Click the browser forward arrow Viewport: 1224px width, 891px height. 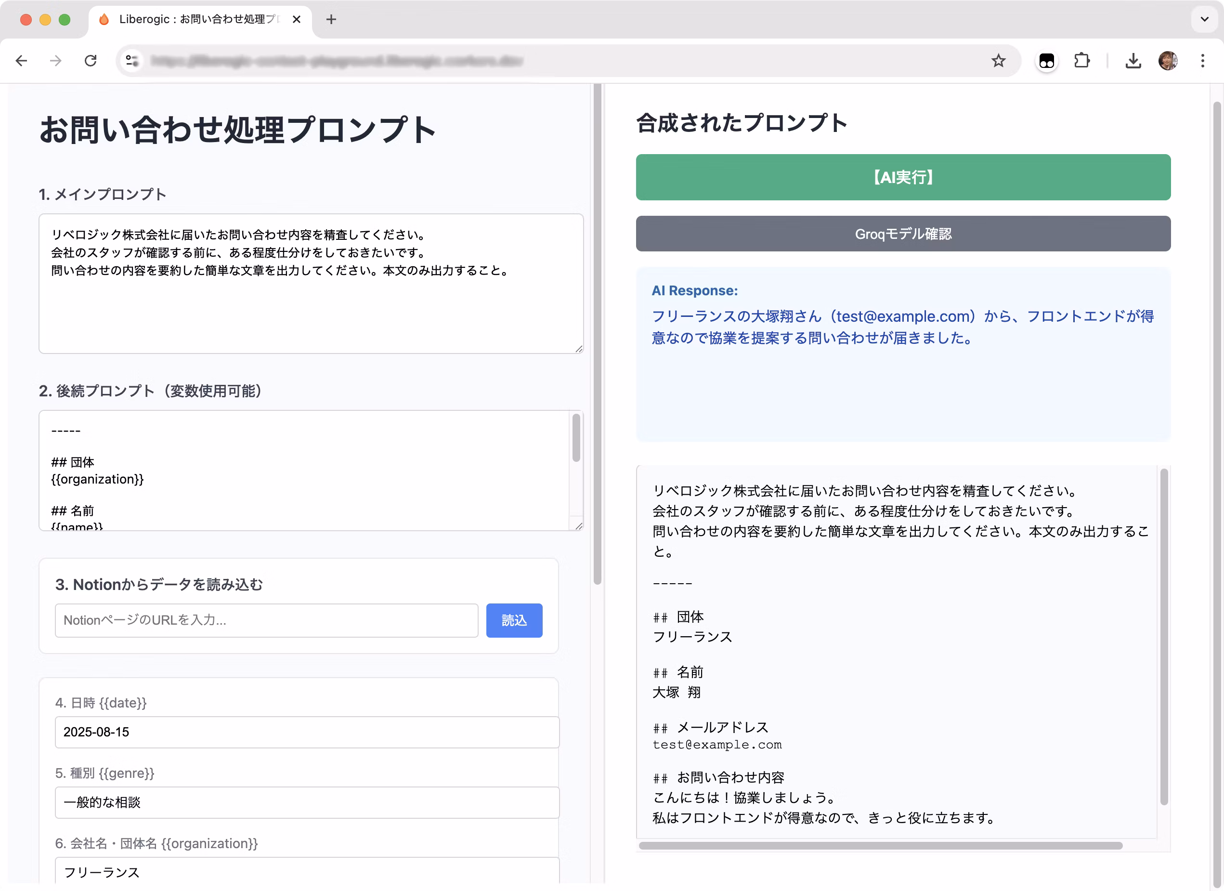pyautogui.click(x=55, y=61)
